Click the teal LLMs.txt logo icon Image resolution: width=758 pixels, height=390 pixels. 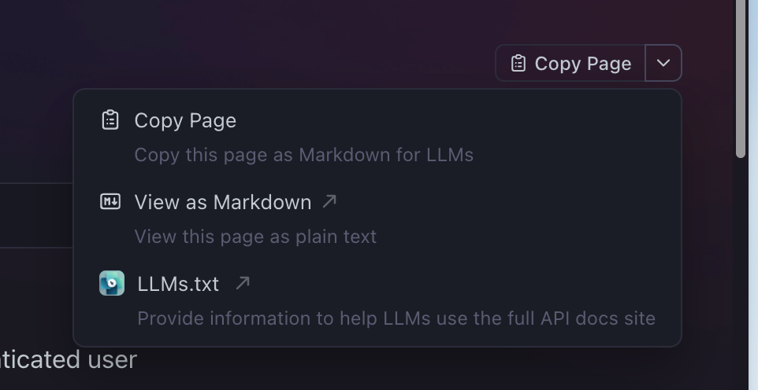[x=112, y=283]
